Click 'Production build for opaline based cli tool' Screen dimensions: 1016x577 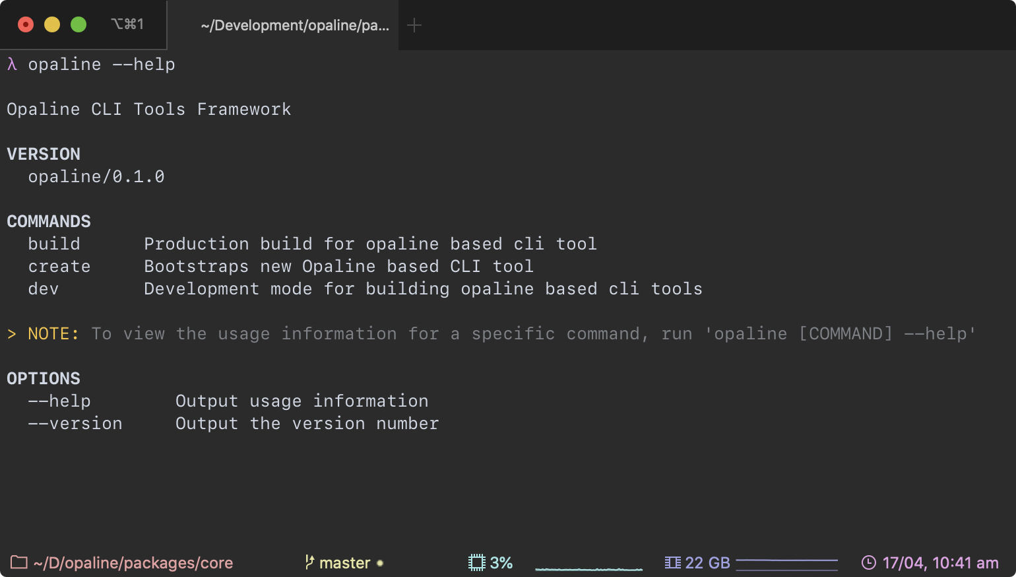point(371,244)
